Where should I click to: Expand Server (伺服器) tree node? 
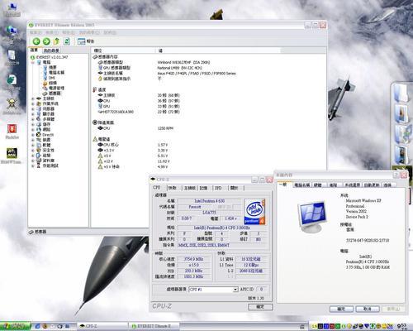(33, 109)
